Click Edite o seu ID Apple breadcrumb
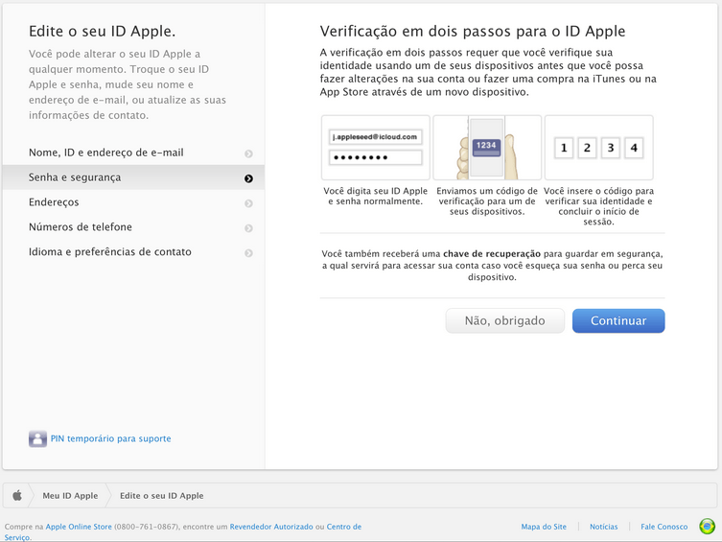The image size is (722, 542). click(162, 496)
